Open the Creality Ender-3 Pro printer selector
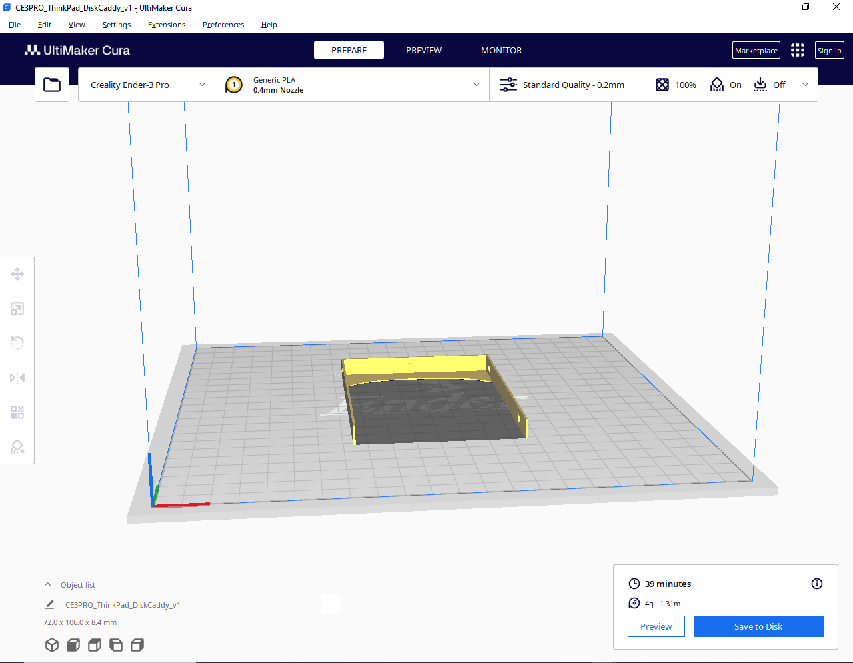Screen dimensions: 853x663 click(147, 85)
